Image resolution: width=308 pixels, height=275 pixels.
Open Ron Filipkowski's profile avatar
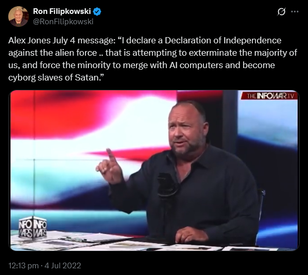point(18,17)
